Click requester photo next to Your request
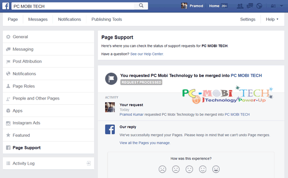Viewport: 288px width, 178px height. pyautogui.click(x=110, y=107)
